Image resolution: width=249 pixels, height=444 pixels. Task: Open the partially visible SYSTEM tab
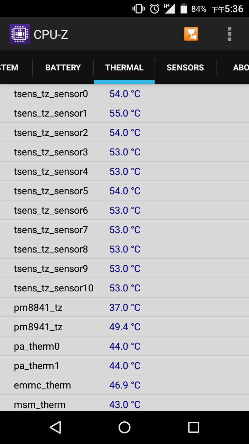[16, 67]
